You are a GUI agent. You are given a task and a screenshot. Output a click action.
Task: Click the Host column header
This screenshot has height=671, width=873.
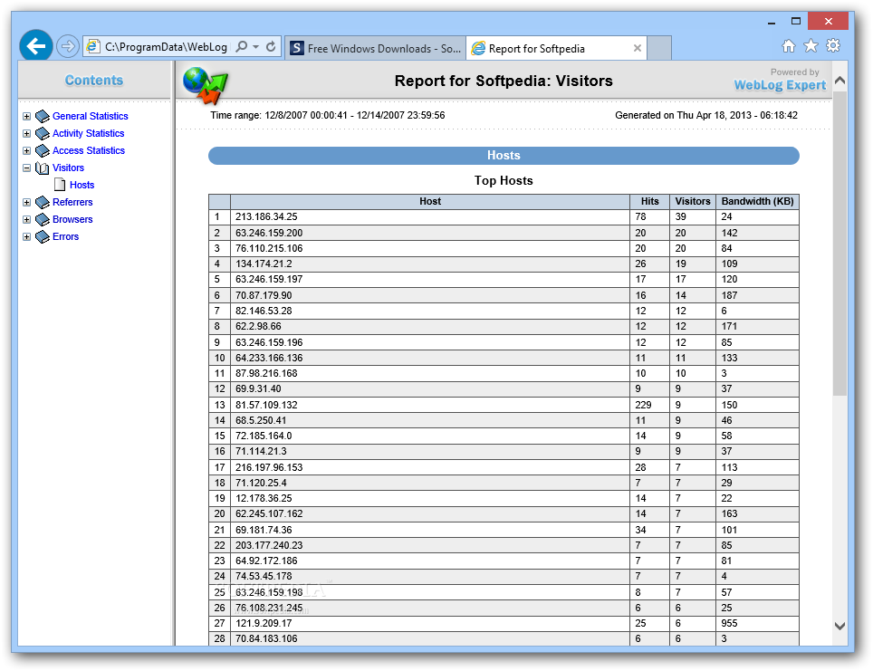tap(430, 202)
